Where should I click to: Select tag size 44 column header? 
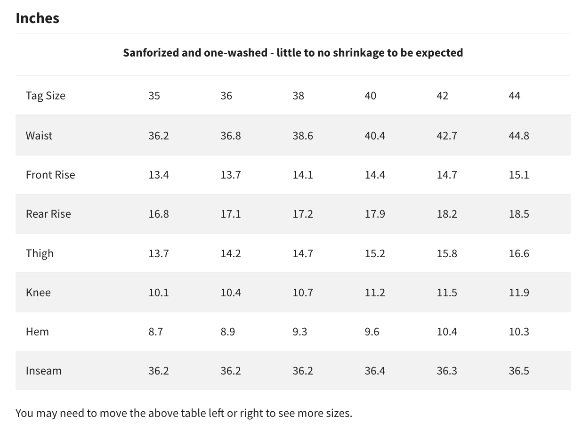click(x=515, y=96)
